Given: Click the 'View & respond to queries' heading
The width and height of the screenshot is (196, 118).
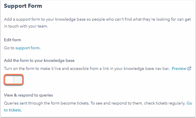Looking at the screenshot, I should click(28, 95).
